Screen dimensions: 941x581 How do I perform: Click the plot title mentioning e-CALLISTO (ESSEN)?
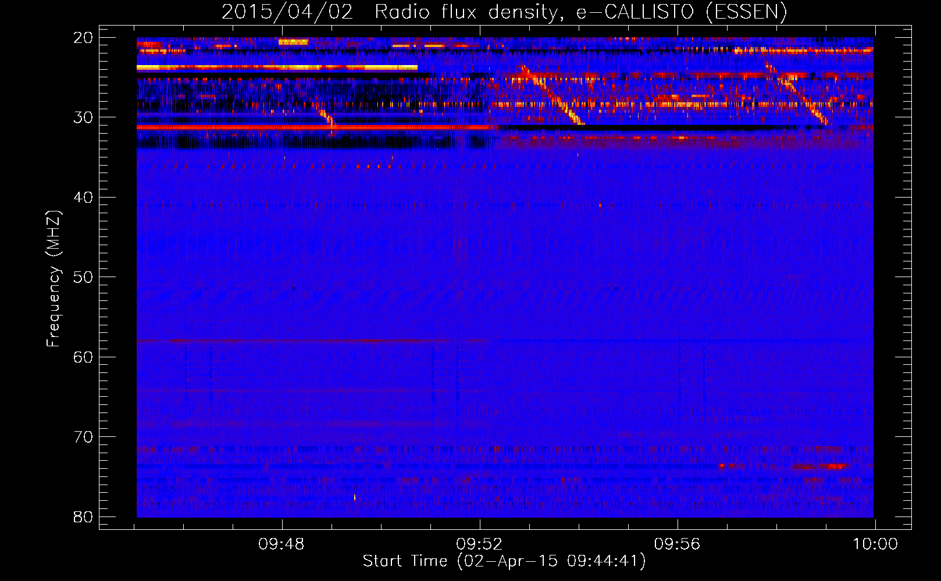click(x=504, y=12)
